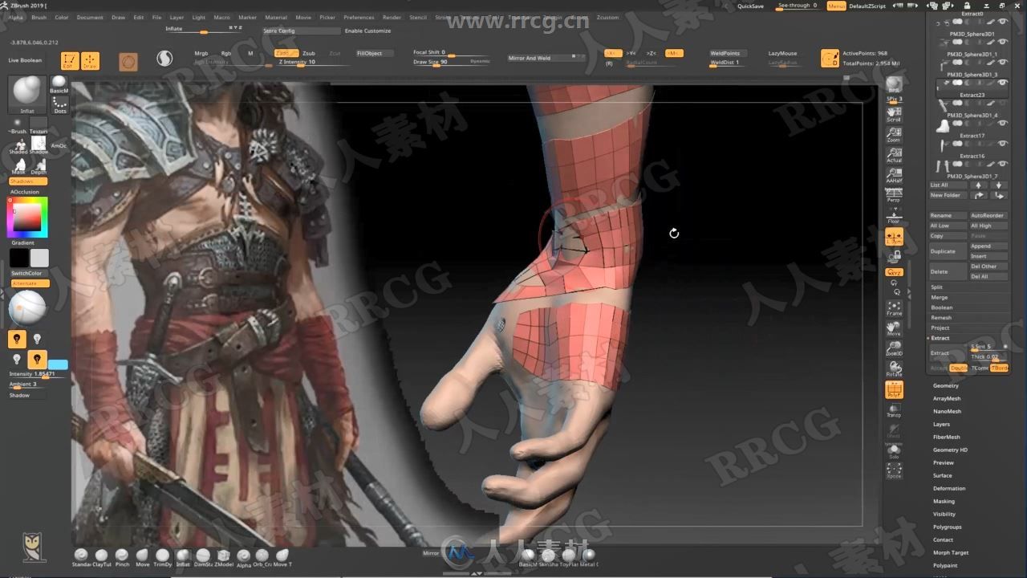Enable Solo mode

(894, 451)
